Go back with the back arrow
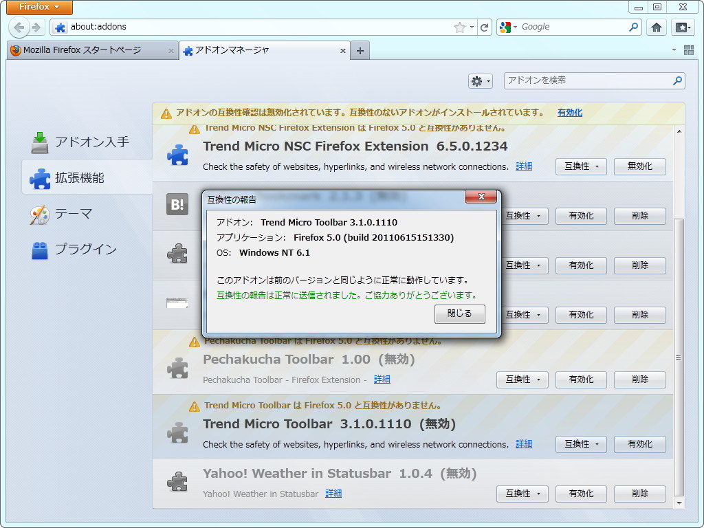 tap(19, 27)
